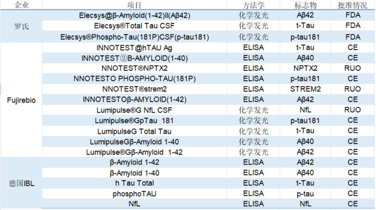Select the 方法学 column header
The width and height of the screenshot is (376, 210).
(x=253, y=5)
